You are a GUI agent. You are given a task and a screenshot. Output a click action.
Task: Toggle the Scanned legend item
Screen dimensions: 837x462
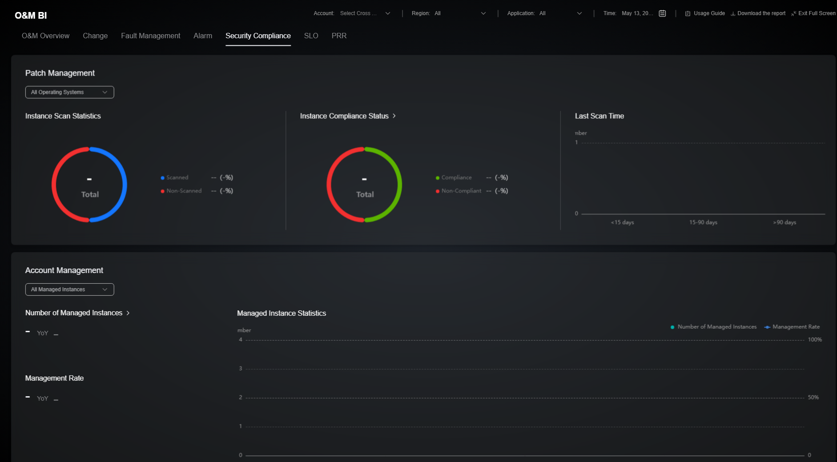click(x=174, y=177)
